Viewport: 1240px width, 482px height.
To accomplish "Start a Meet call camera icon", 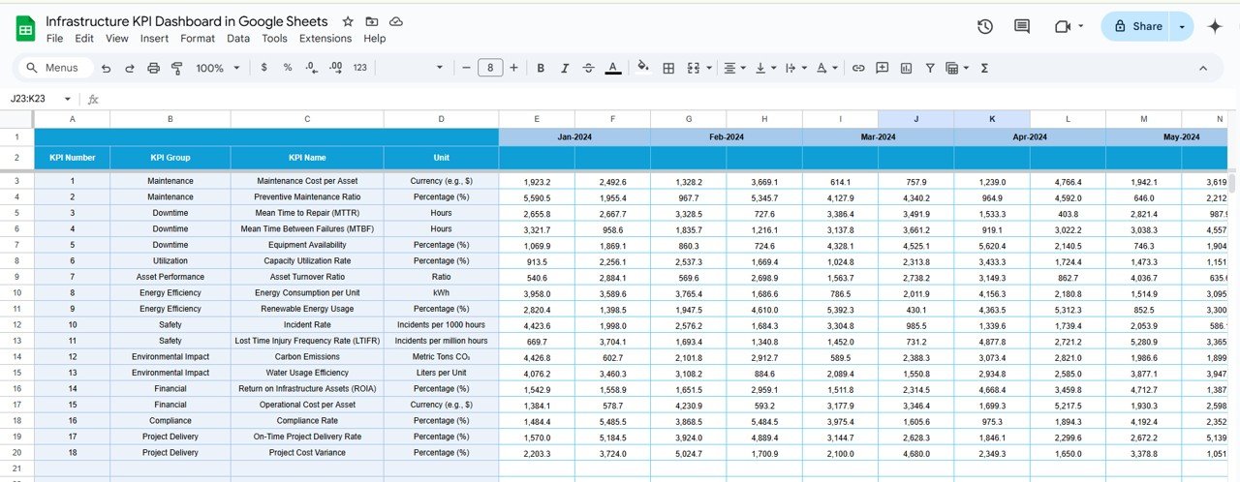I will 1062,26.
